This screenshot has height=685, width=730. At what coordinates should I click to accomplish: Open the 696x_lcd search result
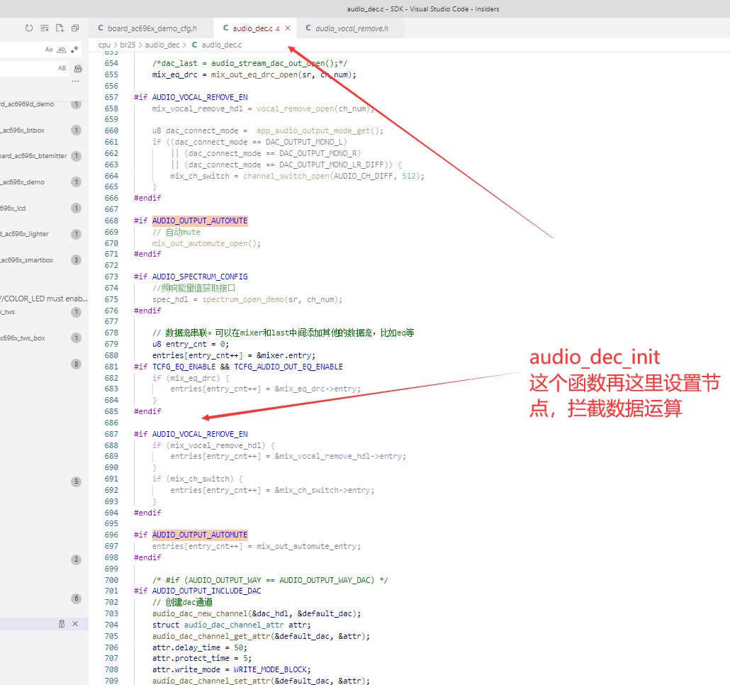pyautogui.click(x=13, y=208)
